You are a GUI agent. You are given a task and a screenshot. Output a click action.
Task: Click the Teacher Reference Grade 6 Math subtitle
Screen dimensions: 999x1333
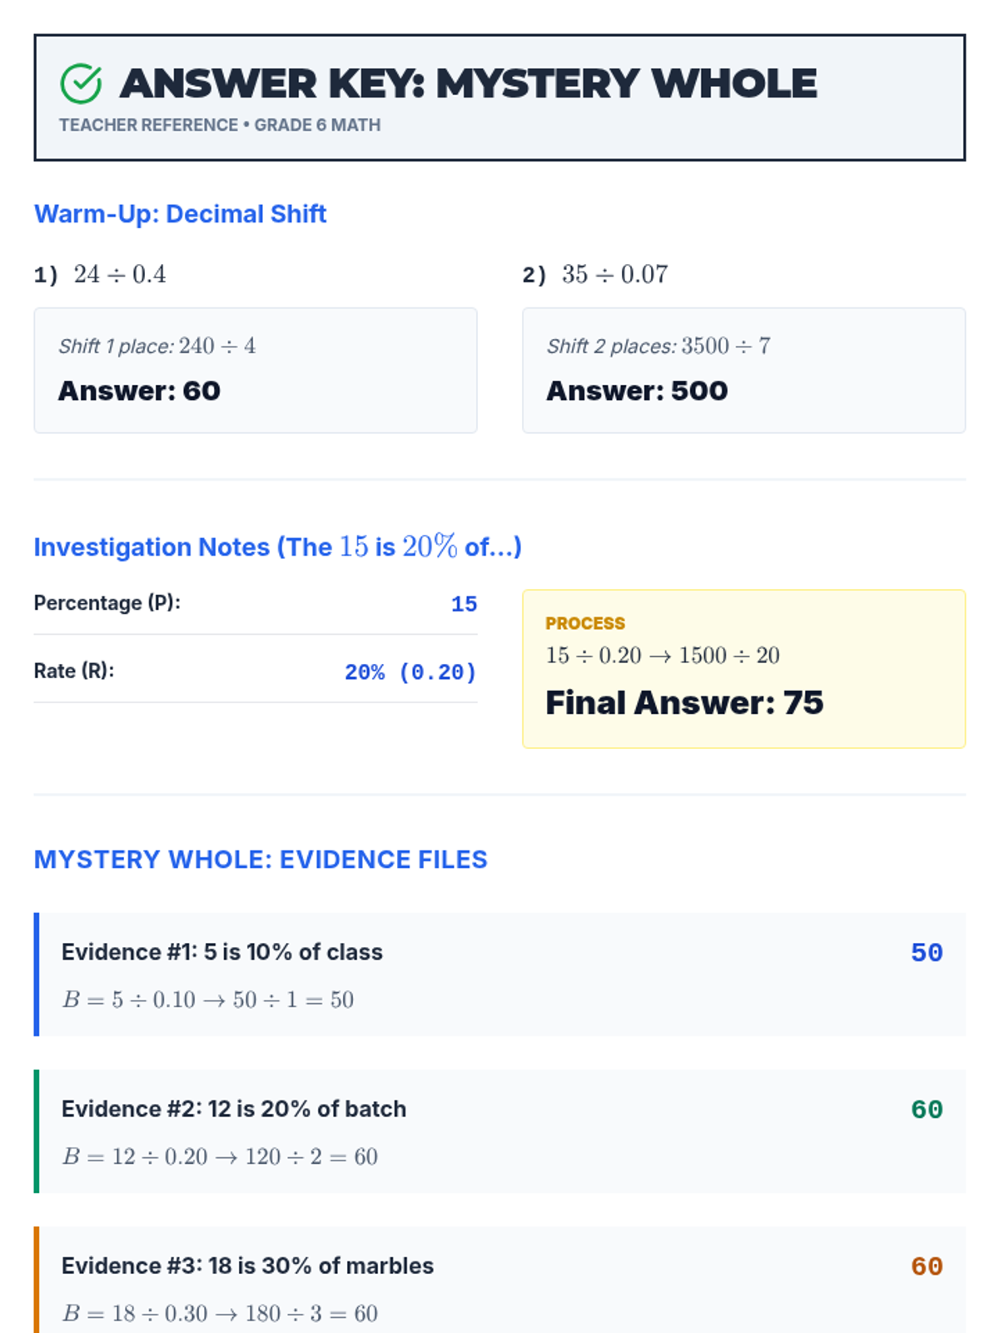[220, 125]
